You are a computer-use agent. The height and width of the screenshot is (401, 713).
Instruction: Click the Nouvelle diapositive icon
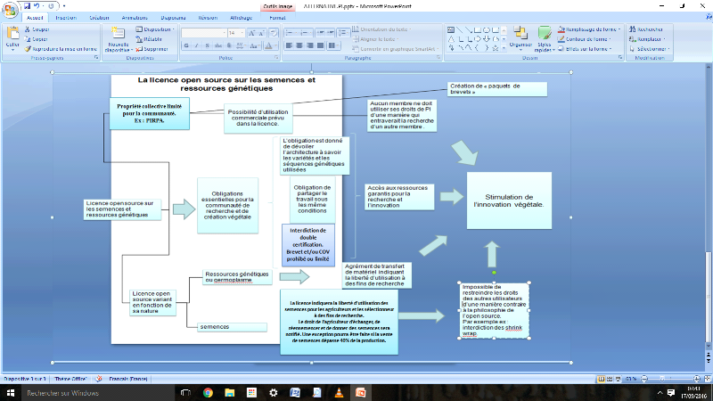click(118, 40)
